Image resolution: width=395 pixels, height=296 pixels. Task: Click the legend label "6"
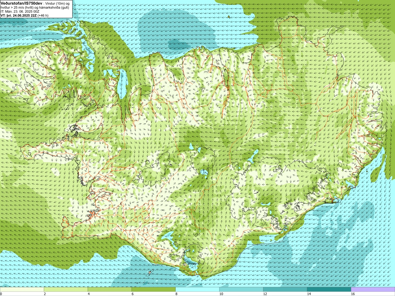133,294
